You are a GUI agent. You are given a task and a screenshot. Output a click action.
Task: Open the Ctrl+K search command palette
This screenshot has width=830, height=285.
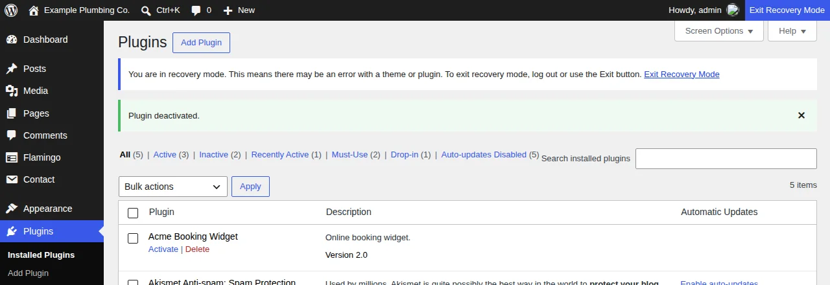click(x=160, y=10)
